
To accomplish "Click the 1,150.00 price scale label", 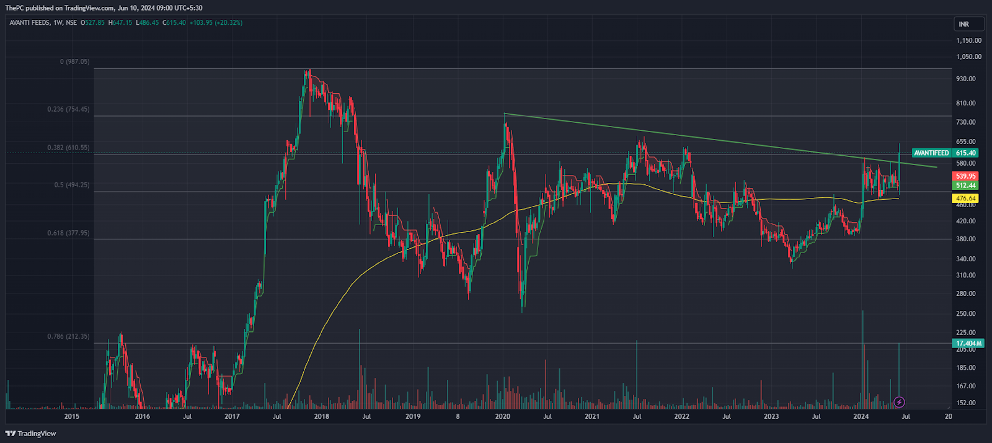I will [x=968, y=40].
